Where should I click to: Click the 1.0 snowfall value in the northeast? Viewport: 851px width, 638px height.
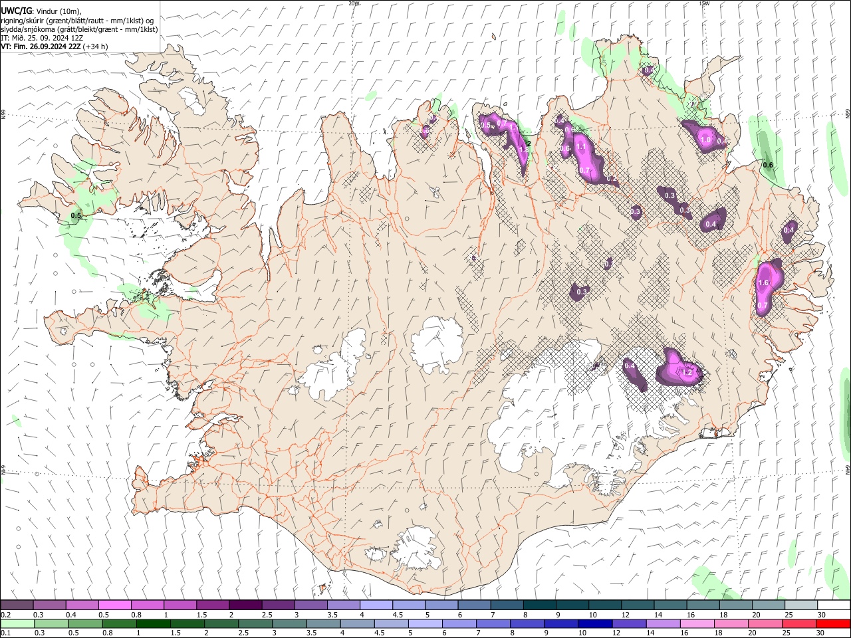click(x=706, y=140)
